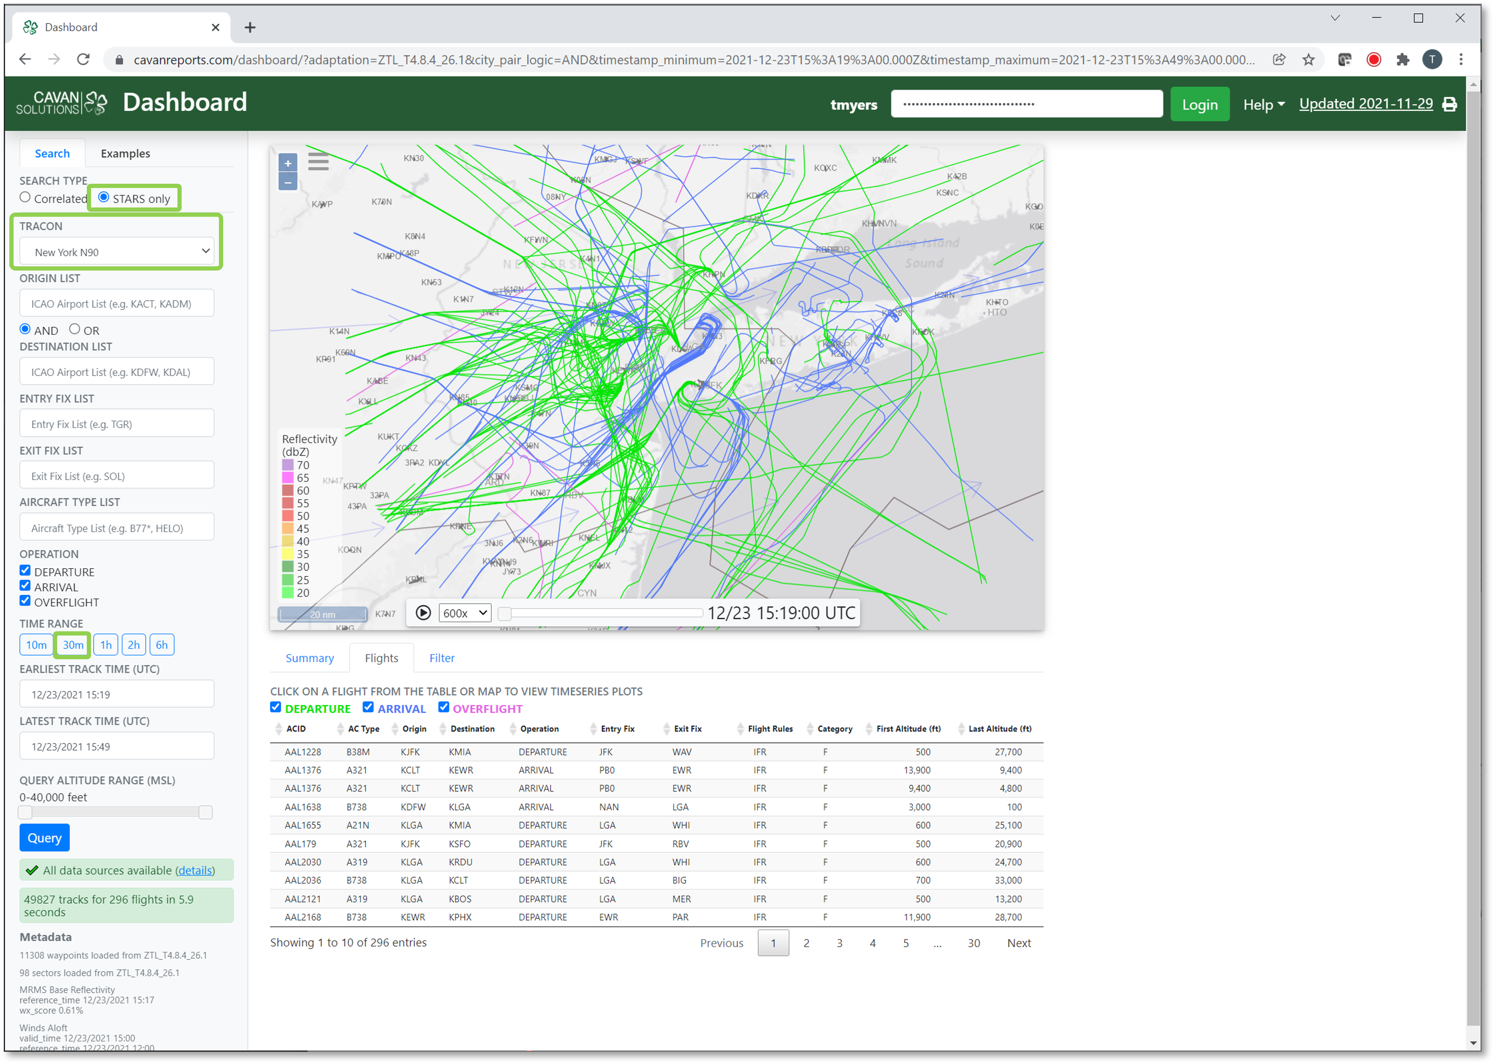
Task: Switch to the Summary tab
Action: [309, 658]
